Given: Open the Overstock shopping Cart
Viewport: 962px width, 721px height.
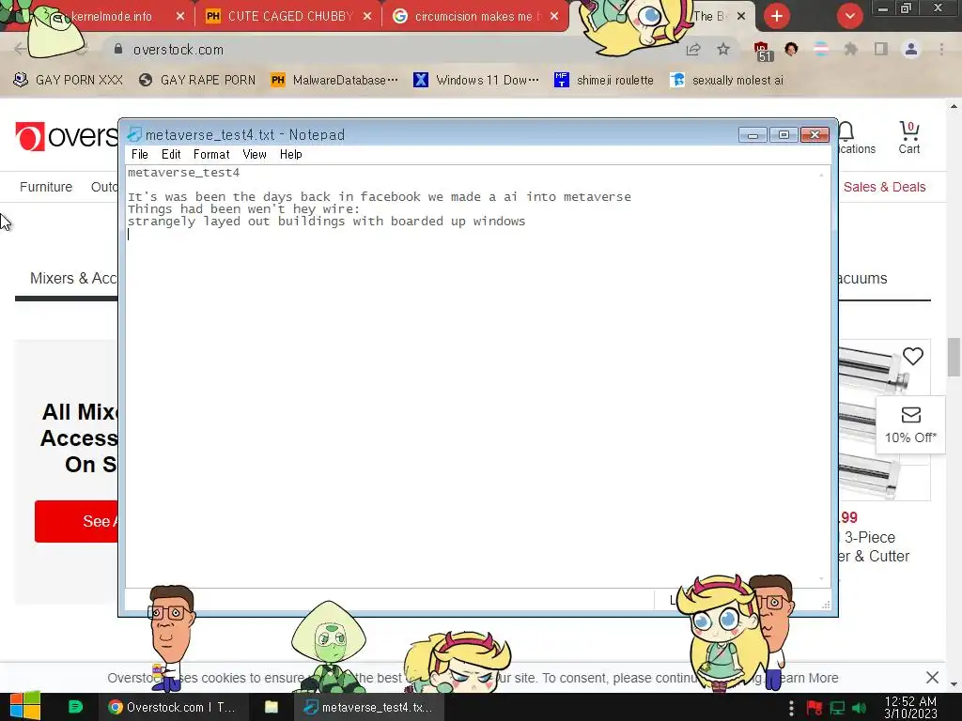Looking at the screenshot, I should click(x=909, y=137).
